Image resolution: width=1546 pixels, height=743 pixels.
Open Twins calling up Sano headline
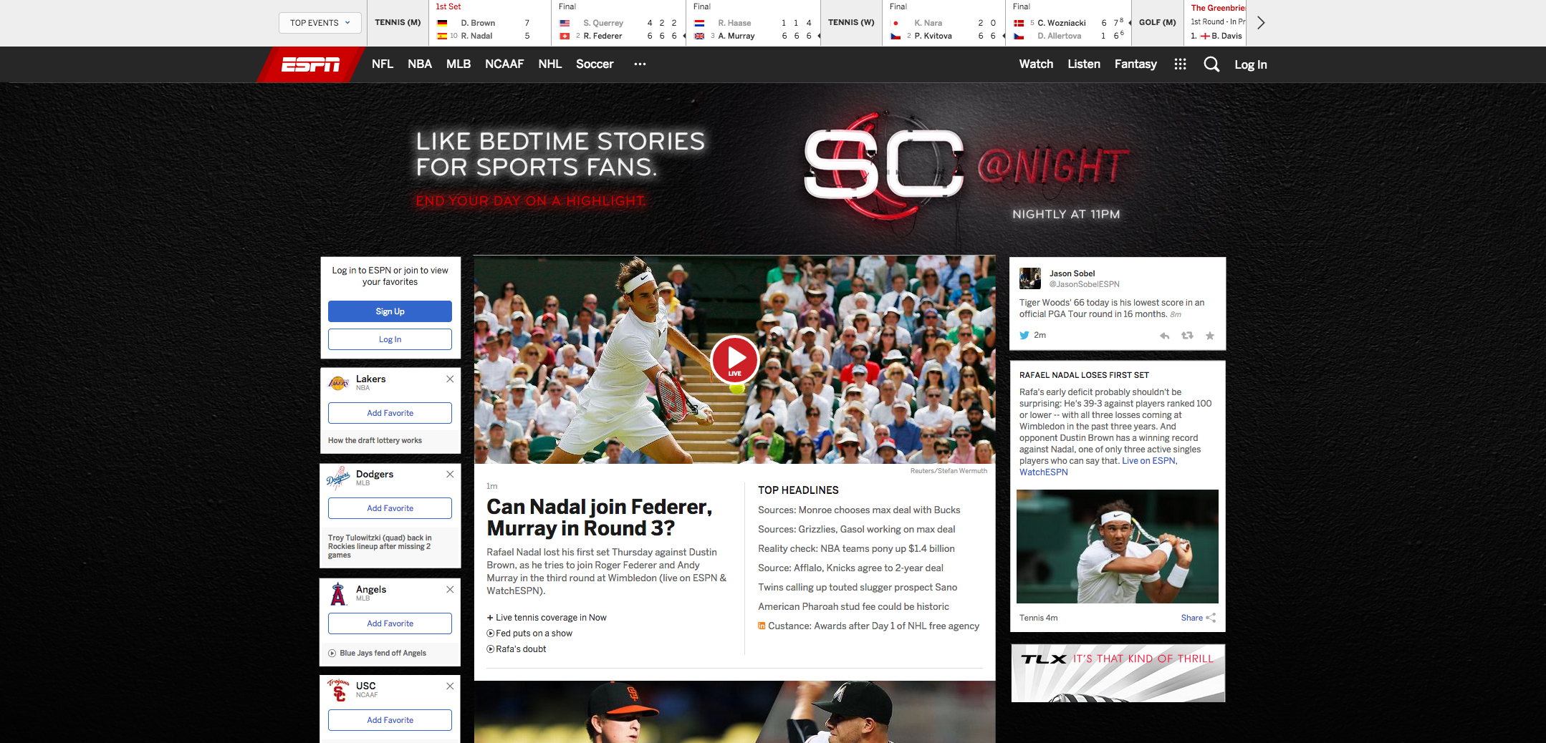[858, 587]
